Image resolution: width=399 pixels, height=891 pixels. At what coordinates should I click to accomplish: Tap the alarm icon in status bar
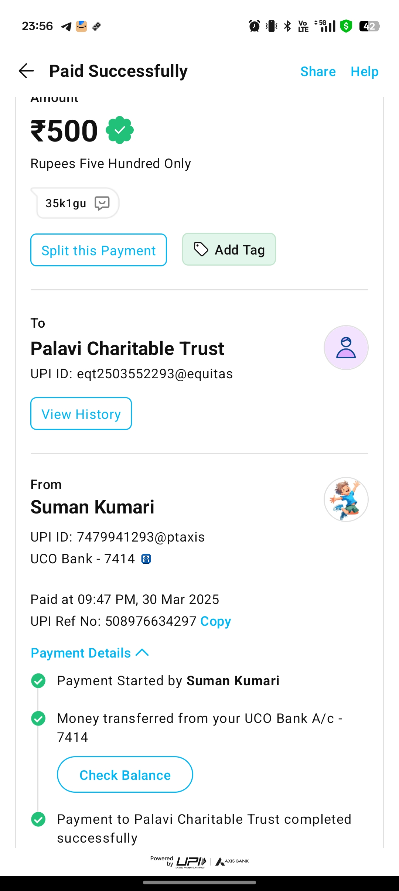(254, 26)
